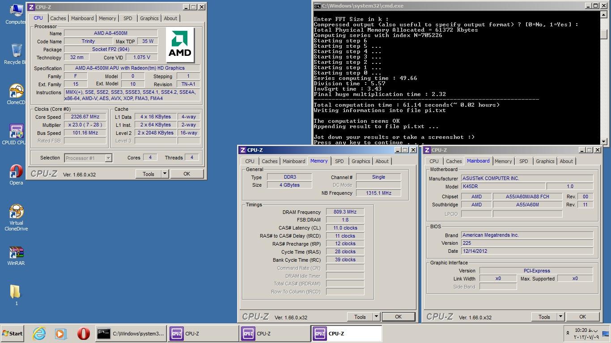Viewport: 611px width, 343px height.
Task: Open the Opera desktop shortcut
Action: coord(16,175)
